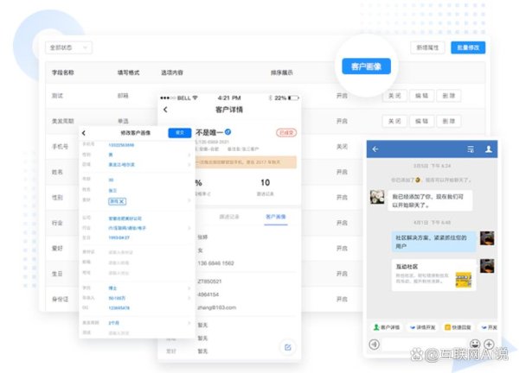Open the 全部状态 dropdown filter

click(68, 47)
